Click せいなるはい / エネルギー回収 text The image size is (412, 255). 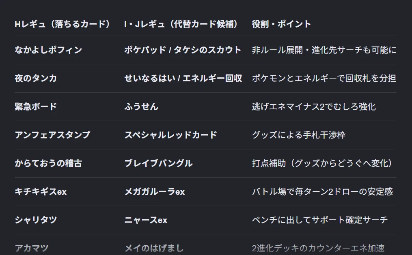click(183, 78)
